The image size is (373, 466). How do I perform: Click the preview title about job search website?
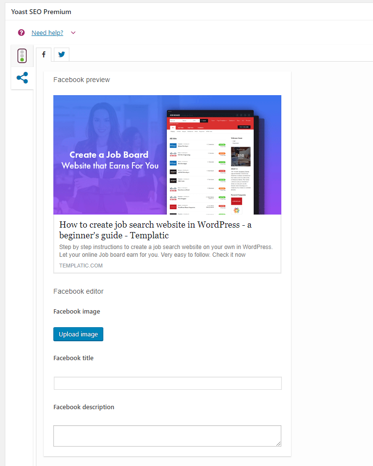click(x=155, y=230)
